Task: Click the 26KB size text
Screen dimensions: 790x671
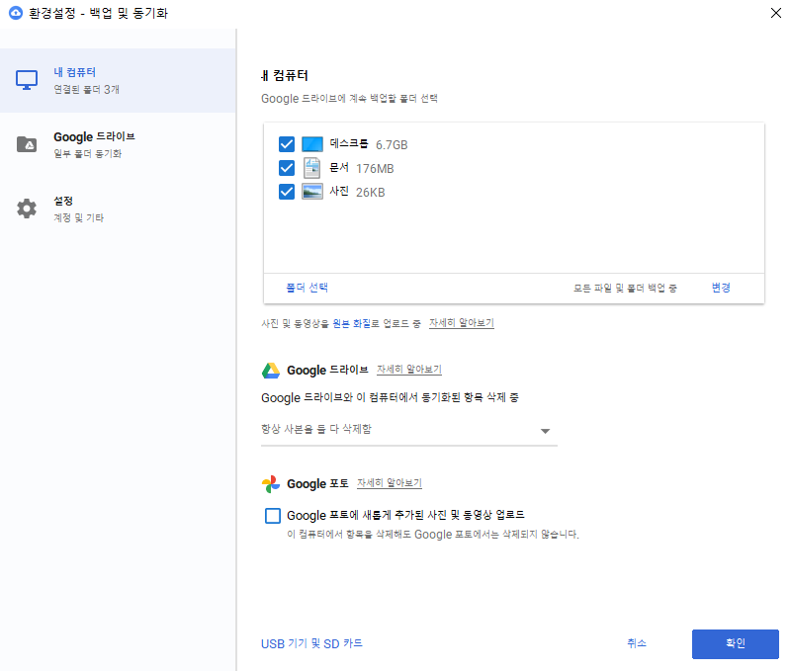Action: point(371,193)
